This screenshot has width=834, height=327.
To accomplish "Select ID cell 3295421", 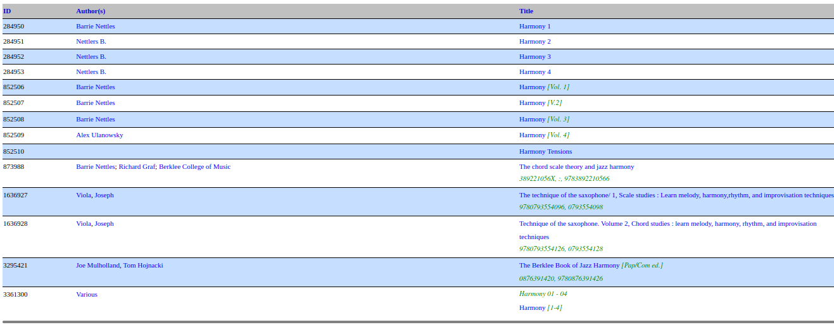I will click(x=15, y=265).
